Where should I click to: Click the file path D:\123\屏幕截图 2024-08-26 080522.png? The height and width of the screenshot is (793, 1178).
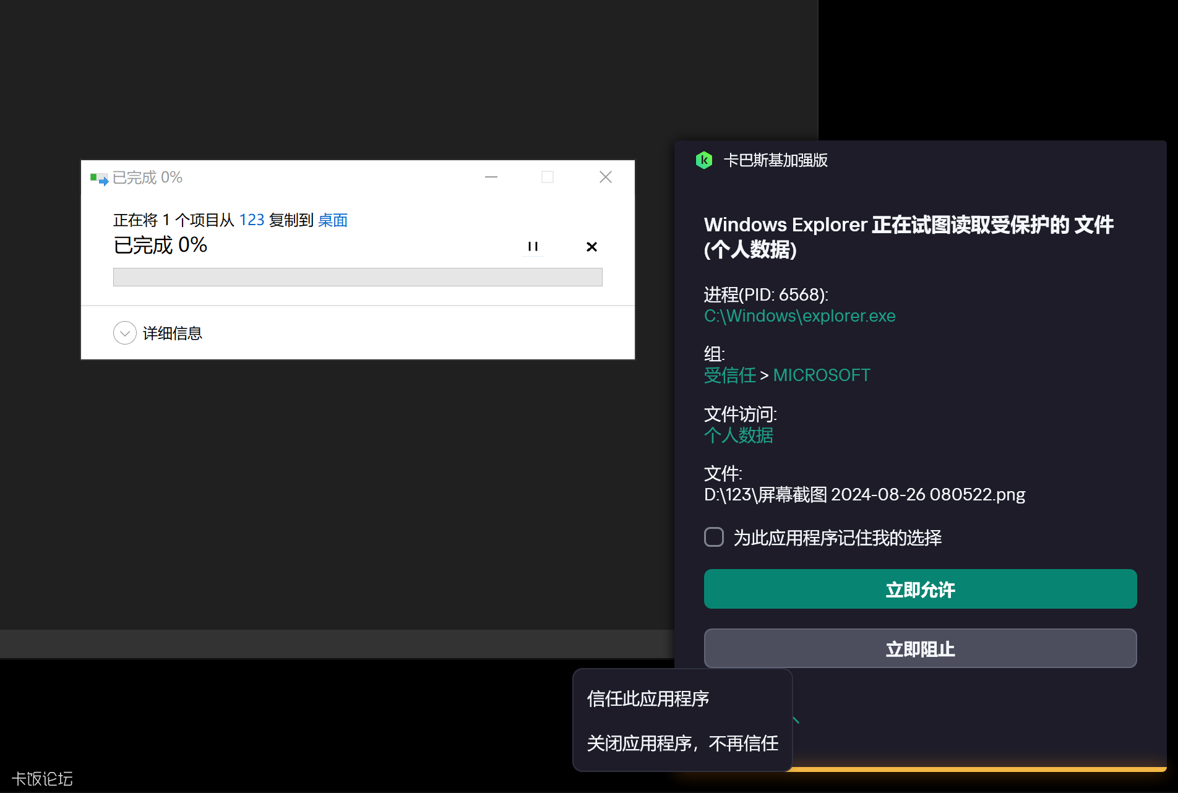point(864,494)
